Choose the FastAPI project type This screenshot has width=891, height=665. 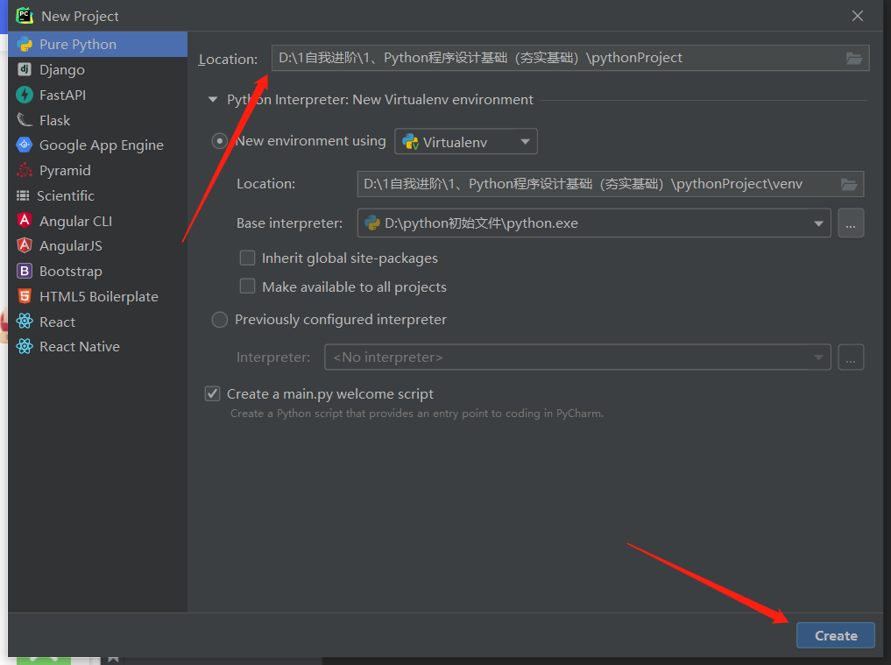point(98,95)
